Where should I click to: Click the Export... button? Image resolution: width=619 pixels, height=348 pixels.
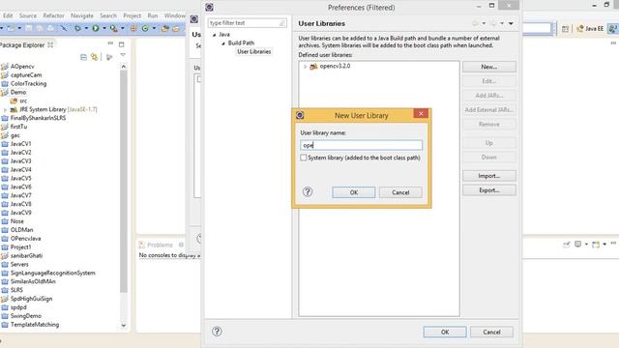tap(489, 190)
